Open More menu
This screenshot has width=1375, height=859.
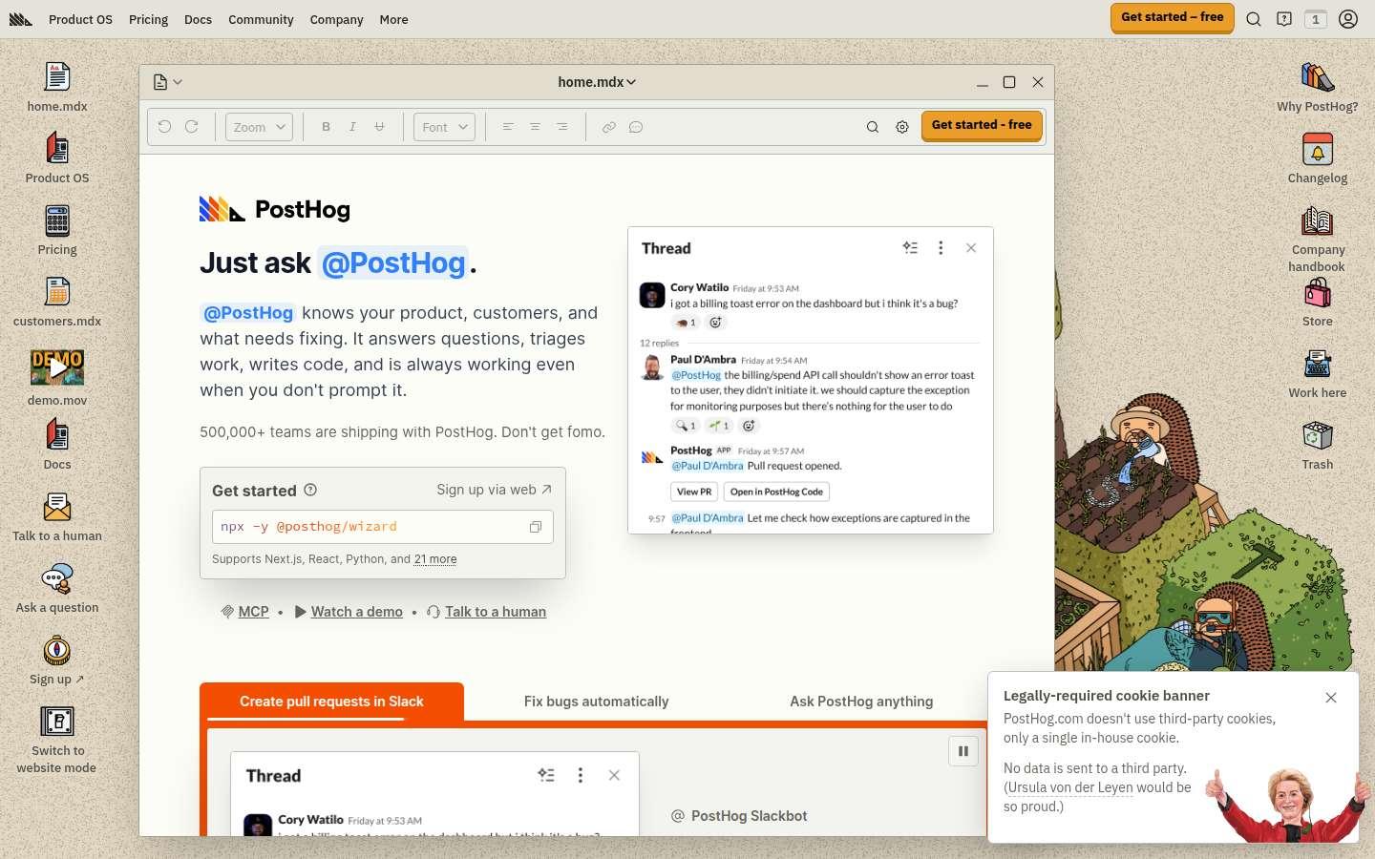[393, 19]
